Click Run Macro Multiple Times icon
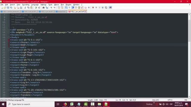This screenshot has width=191, height=107. [103, 7]
